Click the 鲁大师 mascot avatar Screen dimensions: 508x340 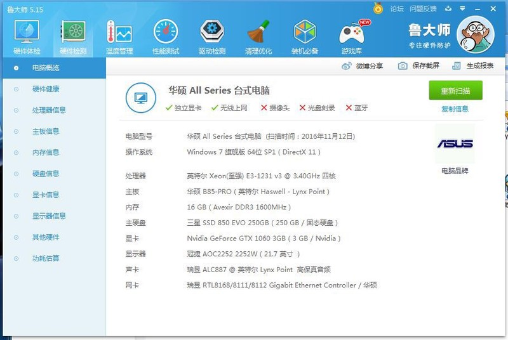(x=475, y=34)
